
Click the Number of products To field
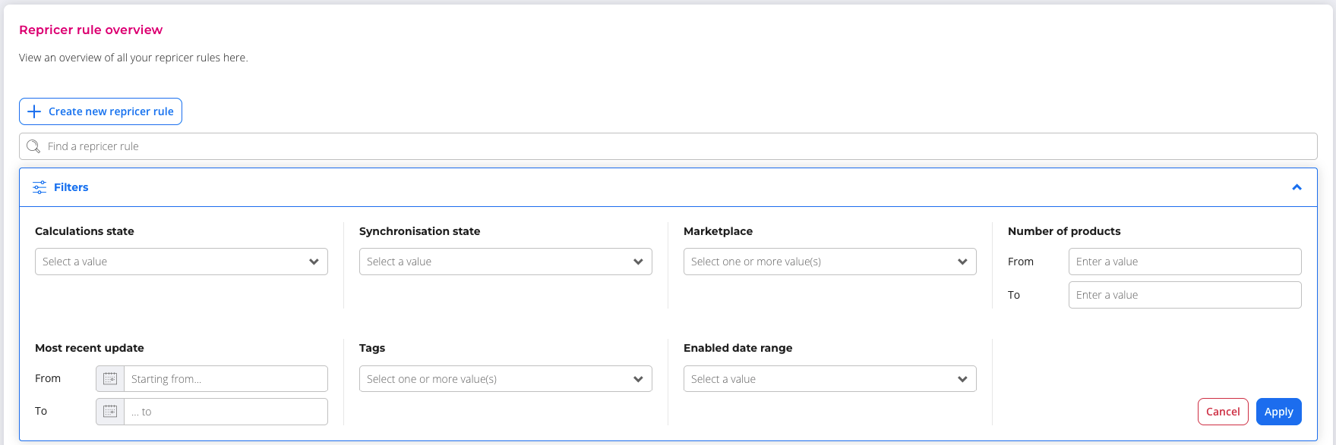tap(1184, 295)
